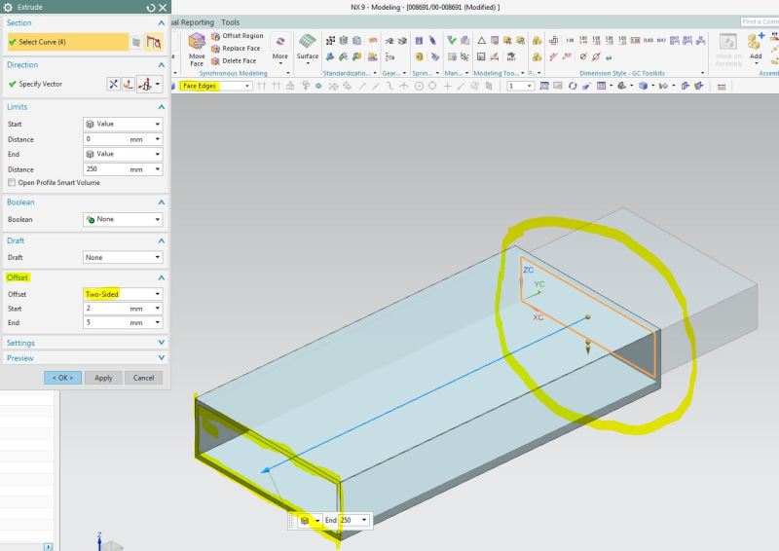Collapse the Section group
This screenshot has height=551, width=779.
[x=161, y=23]
